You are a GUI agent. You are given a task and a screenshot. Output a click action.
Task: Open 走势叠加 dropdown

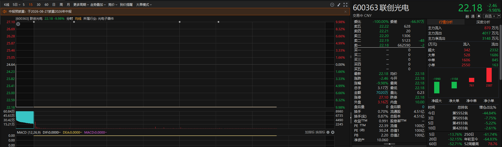point(98,5)
